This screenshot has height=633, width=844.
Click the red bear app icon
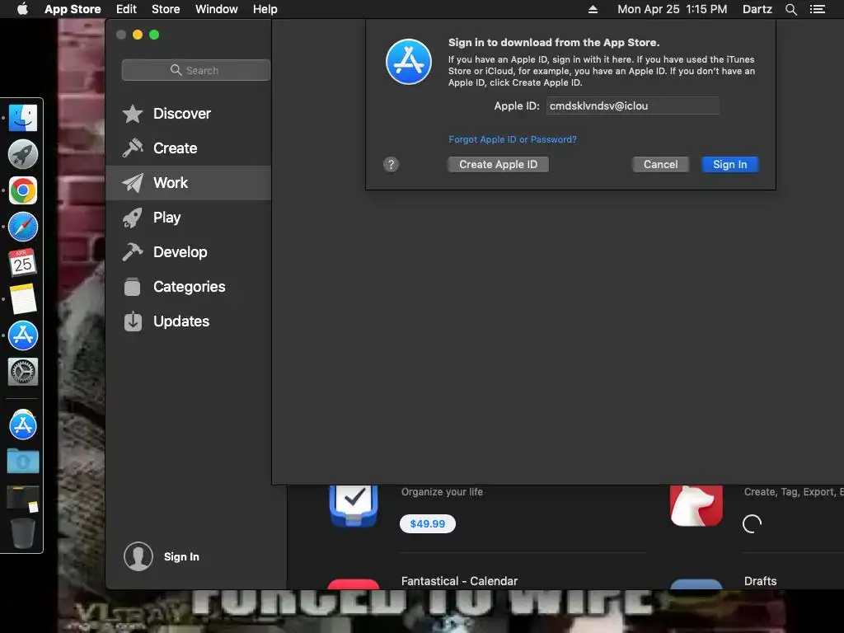click(696, 505)
